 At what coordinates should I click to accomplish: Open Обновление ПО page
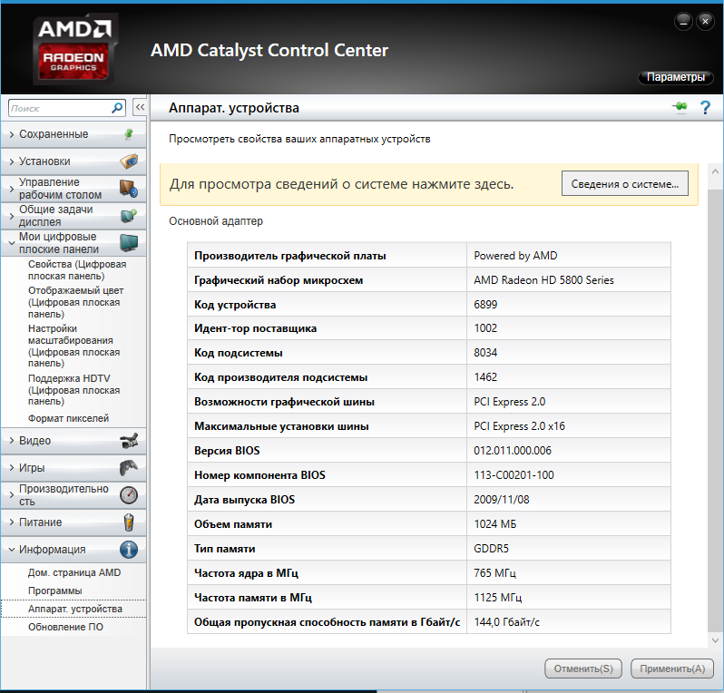pyautogui.click(x=65, y=627)
